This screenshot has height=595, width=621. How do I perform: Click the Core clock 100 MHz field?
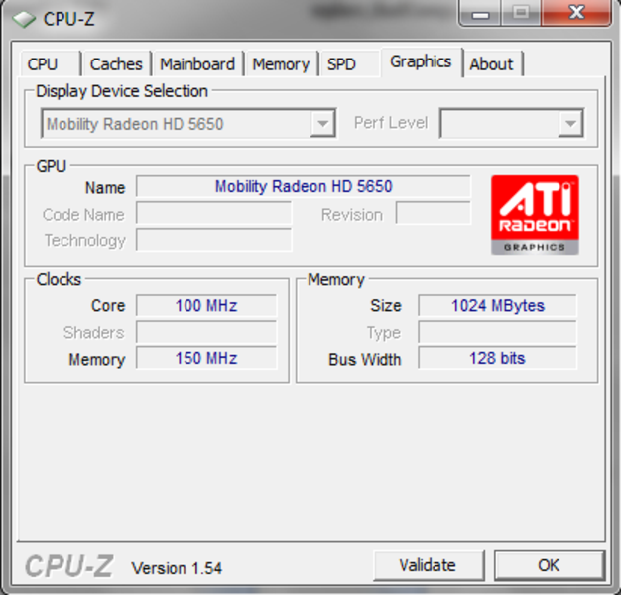point(206,305)
